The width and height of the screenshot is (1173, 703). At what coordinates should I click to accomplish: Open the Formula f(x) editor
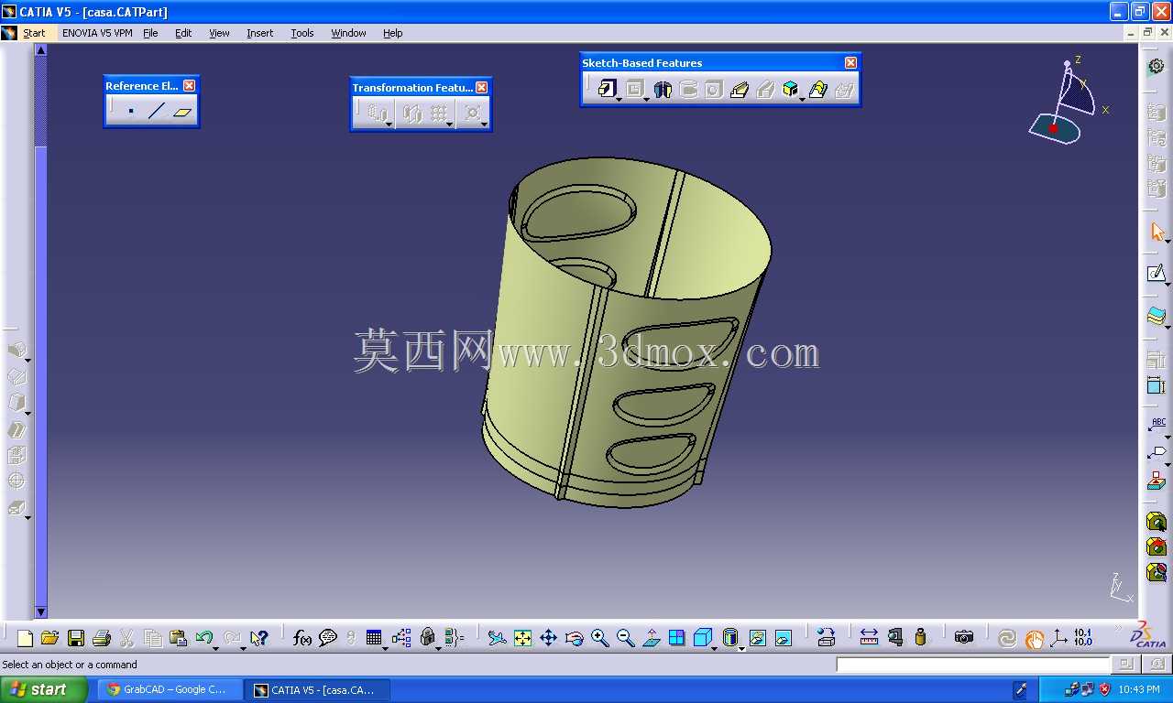301,638
